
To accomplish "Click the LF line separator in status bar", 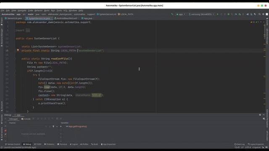I will [242, 147].
